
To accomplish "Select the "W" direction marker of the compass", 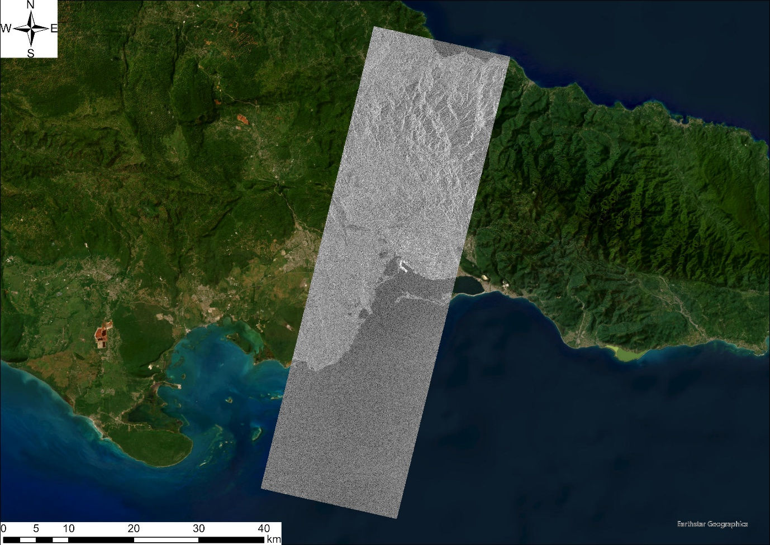I will click(6, 27).
